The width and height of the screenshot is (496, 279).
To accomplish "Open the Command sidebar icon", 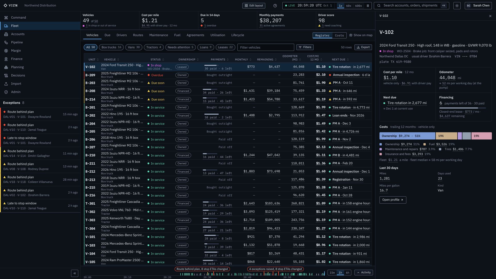I will pos(6,18).
